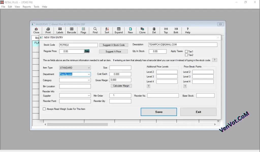Open the Reports menu
The height and width of the screenshot is (152, 260).
27,7
